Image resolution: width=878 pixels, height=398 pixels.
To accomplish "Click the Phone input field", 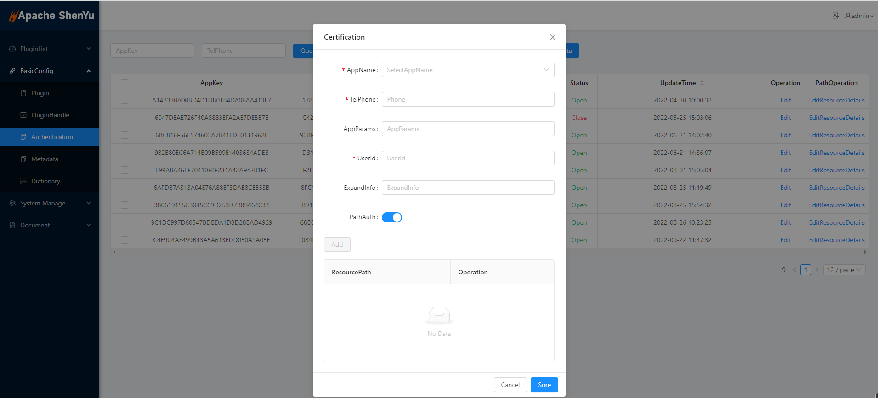I will 468,99.
